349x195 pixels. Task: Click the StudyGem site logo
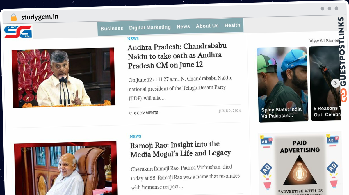(18, 32)
